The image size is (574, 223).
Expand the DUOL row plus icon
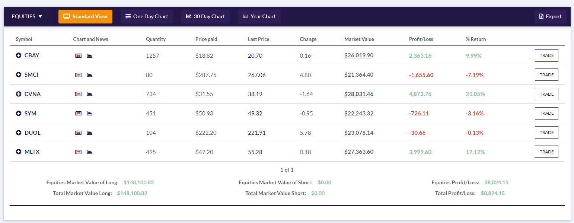(x=19, y=133)
